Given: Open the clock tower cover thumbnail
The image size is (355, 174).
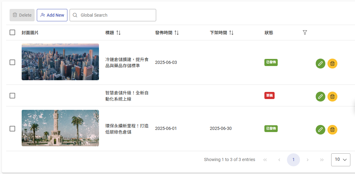Looking at the screenshot, I should point(60,128).
